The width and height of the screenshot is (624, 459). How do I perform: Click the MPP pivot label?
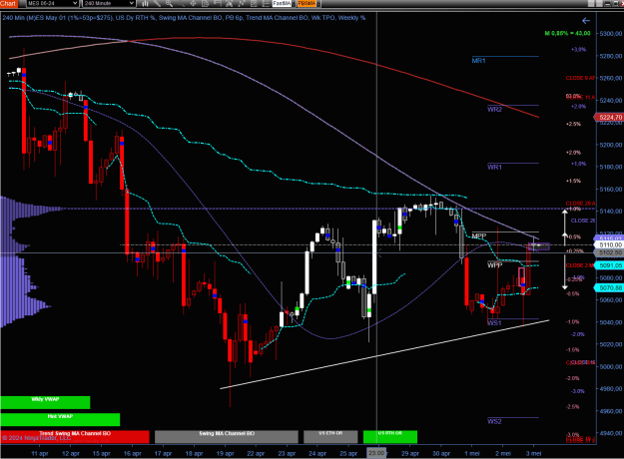(x=479, y=236)
